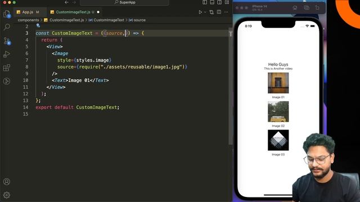The width and height of the screenshot is (360, 202).
Task: Tap the Image 03 label in the simulator
Action: [x=278, y=154]
